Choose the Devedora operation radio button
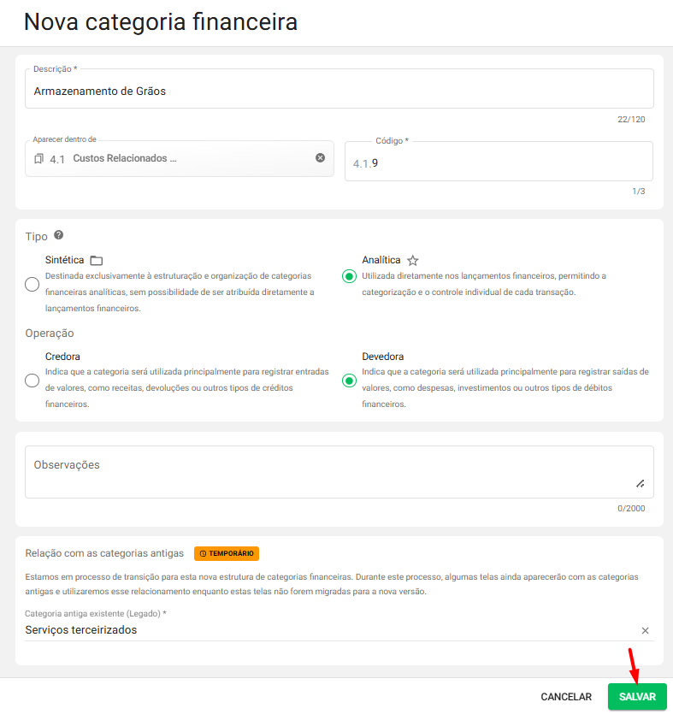The height and width of the screenshot is (714, 673). click(x=349, y=381)
